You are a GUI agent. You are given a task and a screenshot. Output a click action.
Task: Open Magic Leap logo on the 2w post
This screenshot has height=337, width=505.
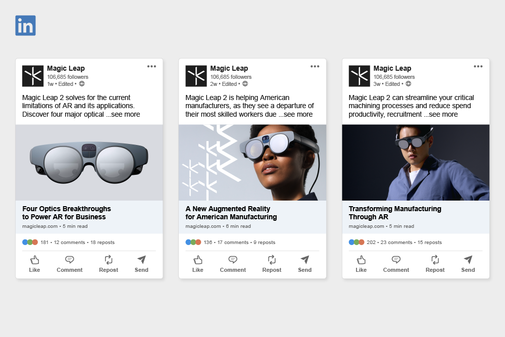[196, 76]
